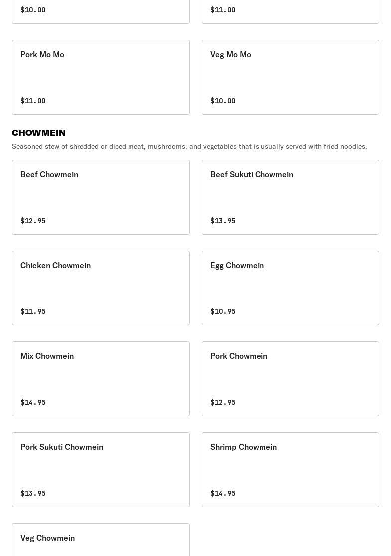Click the $10.95 price under Egg Chowmein

(223, 311)
